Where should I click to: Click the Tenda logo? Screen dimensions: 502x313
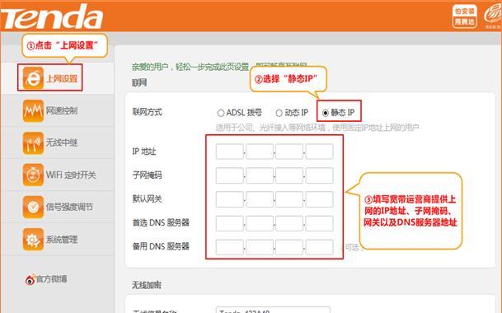click(52, 16)
